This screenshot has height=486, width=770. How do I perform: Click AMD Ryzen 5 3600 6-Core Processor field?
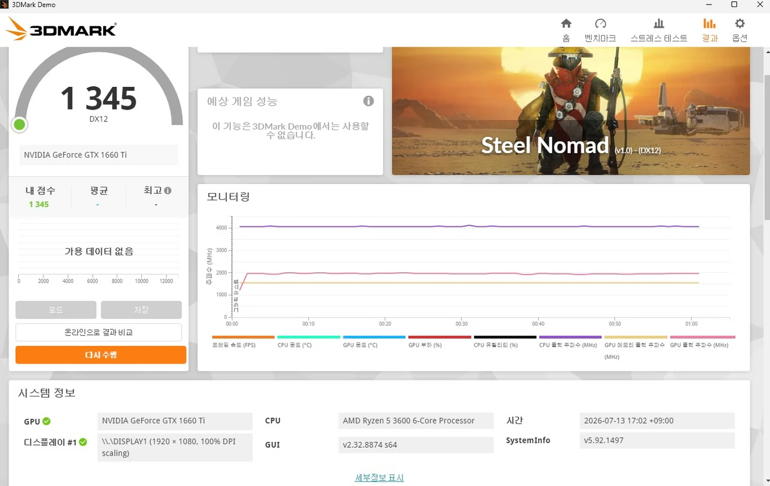pos(416,421)
